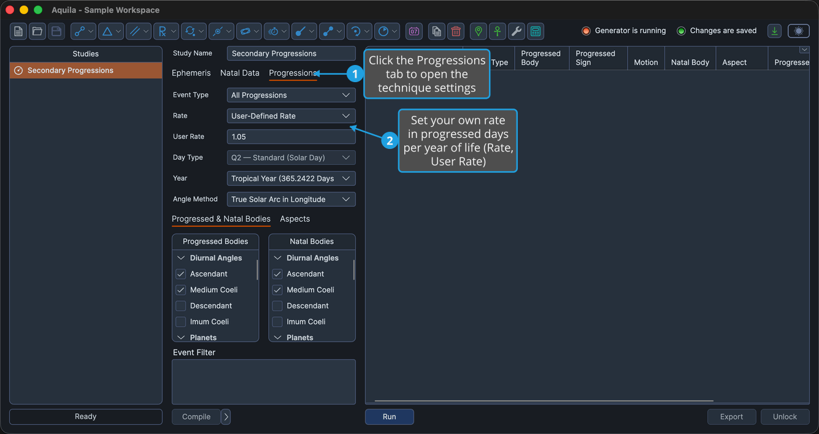This screenshot has height=434, width=819.
Task: Click the green ankh symbol icon
Action: point(498,31)
